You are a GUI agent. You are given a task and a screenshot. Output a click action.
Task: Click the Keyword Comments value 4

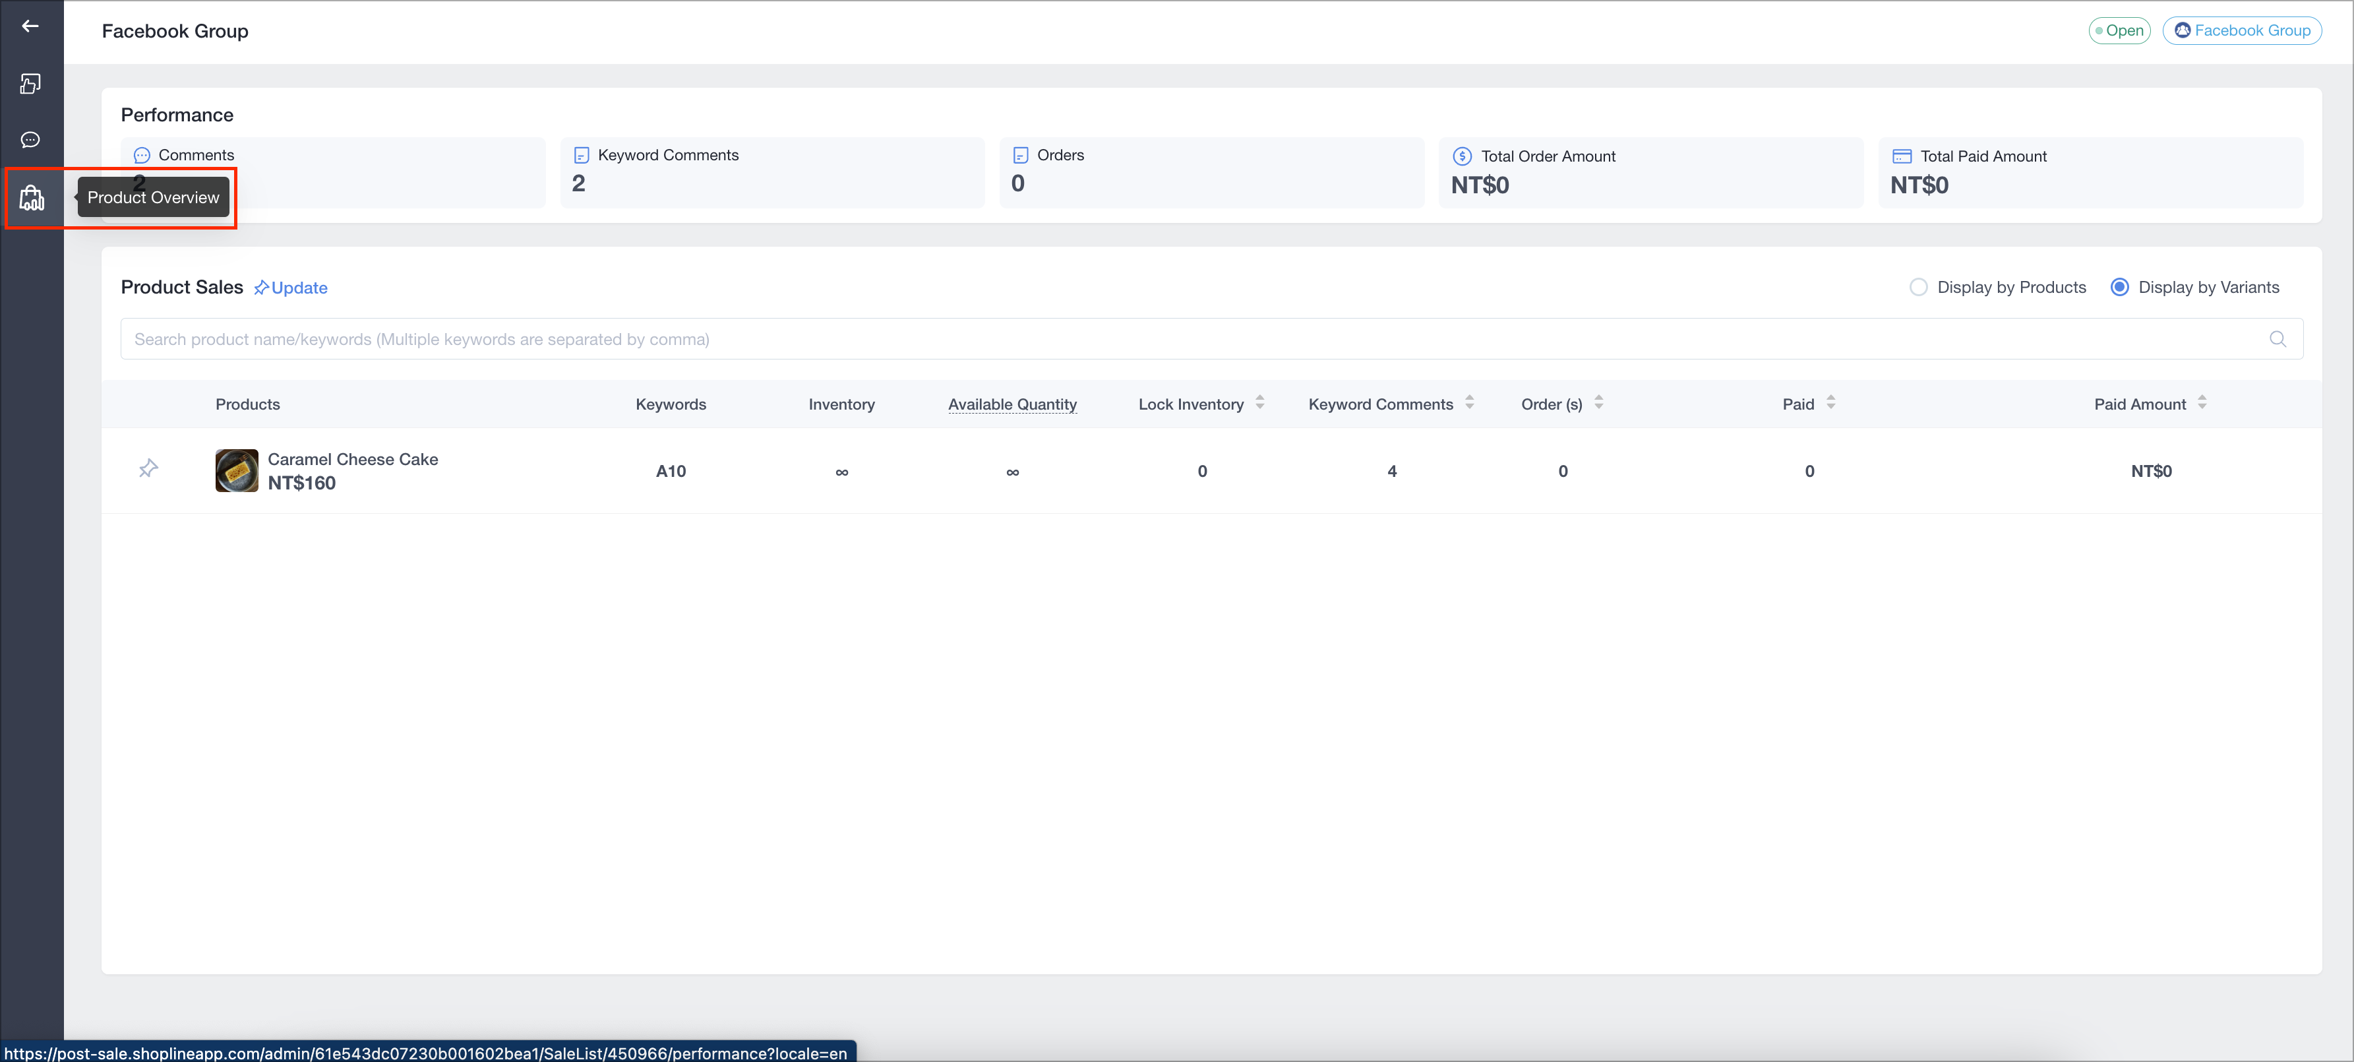[1392, 471]
